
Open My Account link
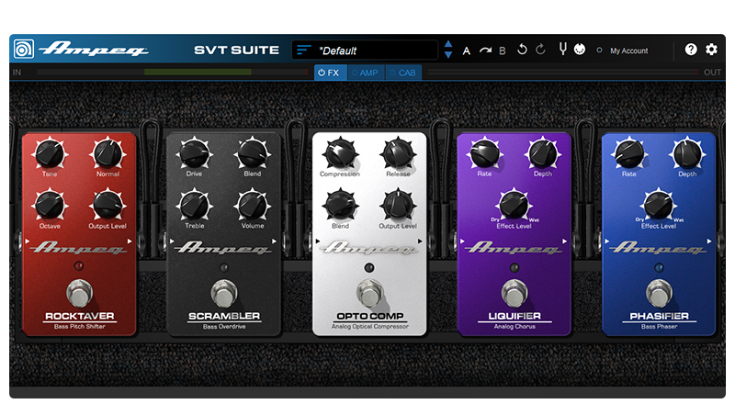[629, 50]
